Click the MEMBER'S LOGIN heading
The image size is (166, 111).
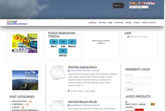138,69
